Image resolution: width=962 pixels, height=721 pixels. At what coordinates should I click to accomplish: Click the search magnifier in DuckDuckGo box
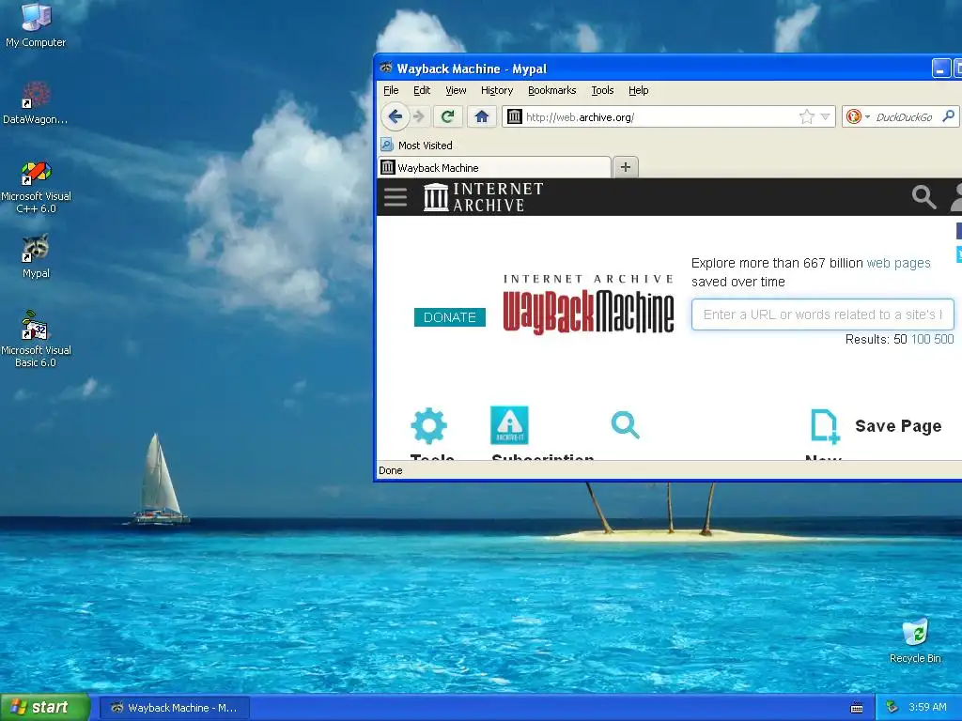949,115
